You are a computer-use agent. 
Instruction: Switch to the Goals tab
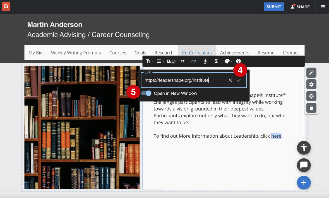click(x=140, y=53)
